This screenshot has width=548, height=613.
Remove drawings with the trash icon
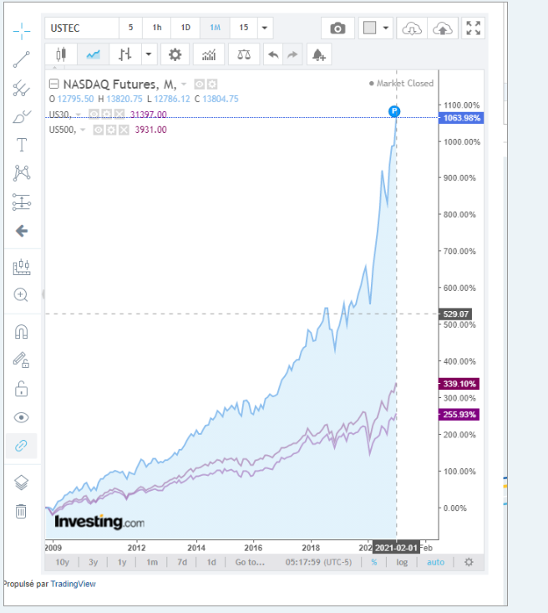(x=23, y=510)
